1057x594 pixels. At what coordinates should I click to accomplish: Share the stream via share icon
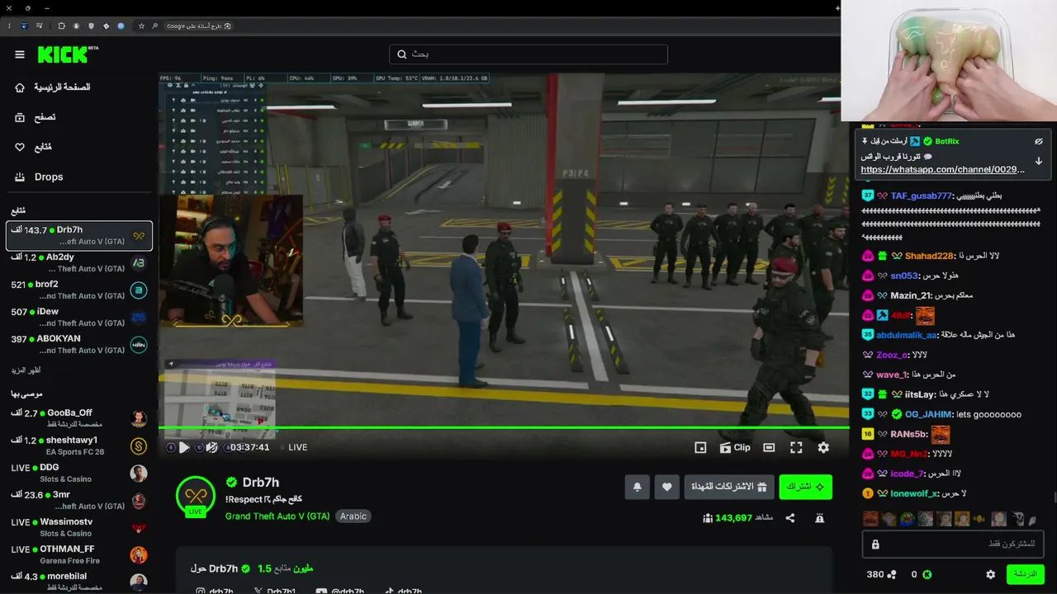[790, 518]
